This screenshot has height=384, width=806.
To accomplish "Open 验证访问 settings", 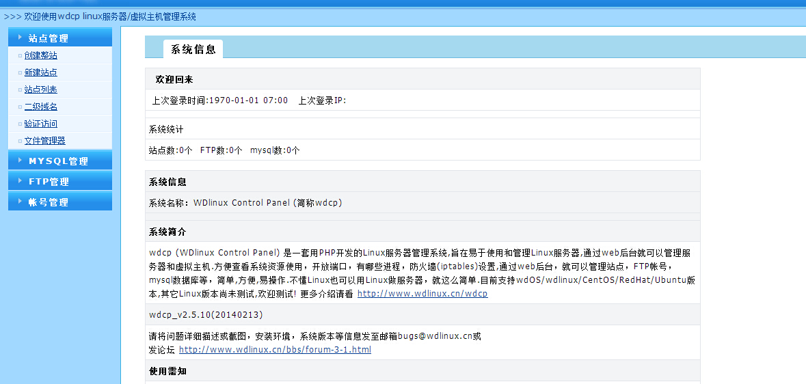I will pyautogui.click(x=40, y=124).
